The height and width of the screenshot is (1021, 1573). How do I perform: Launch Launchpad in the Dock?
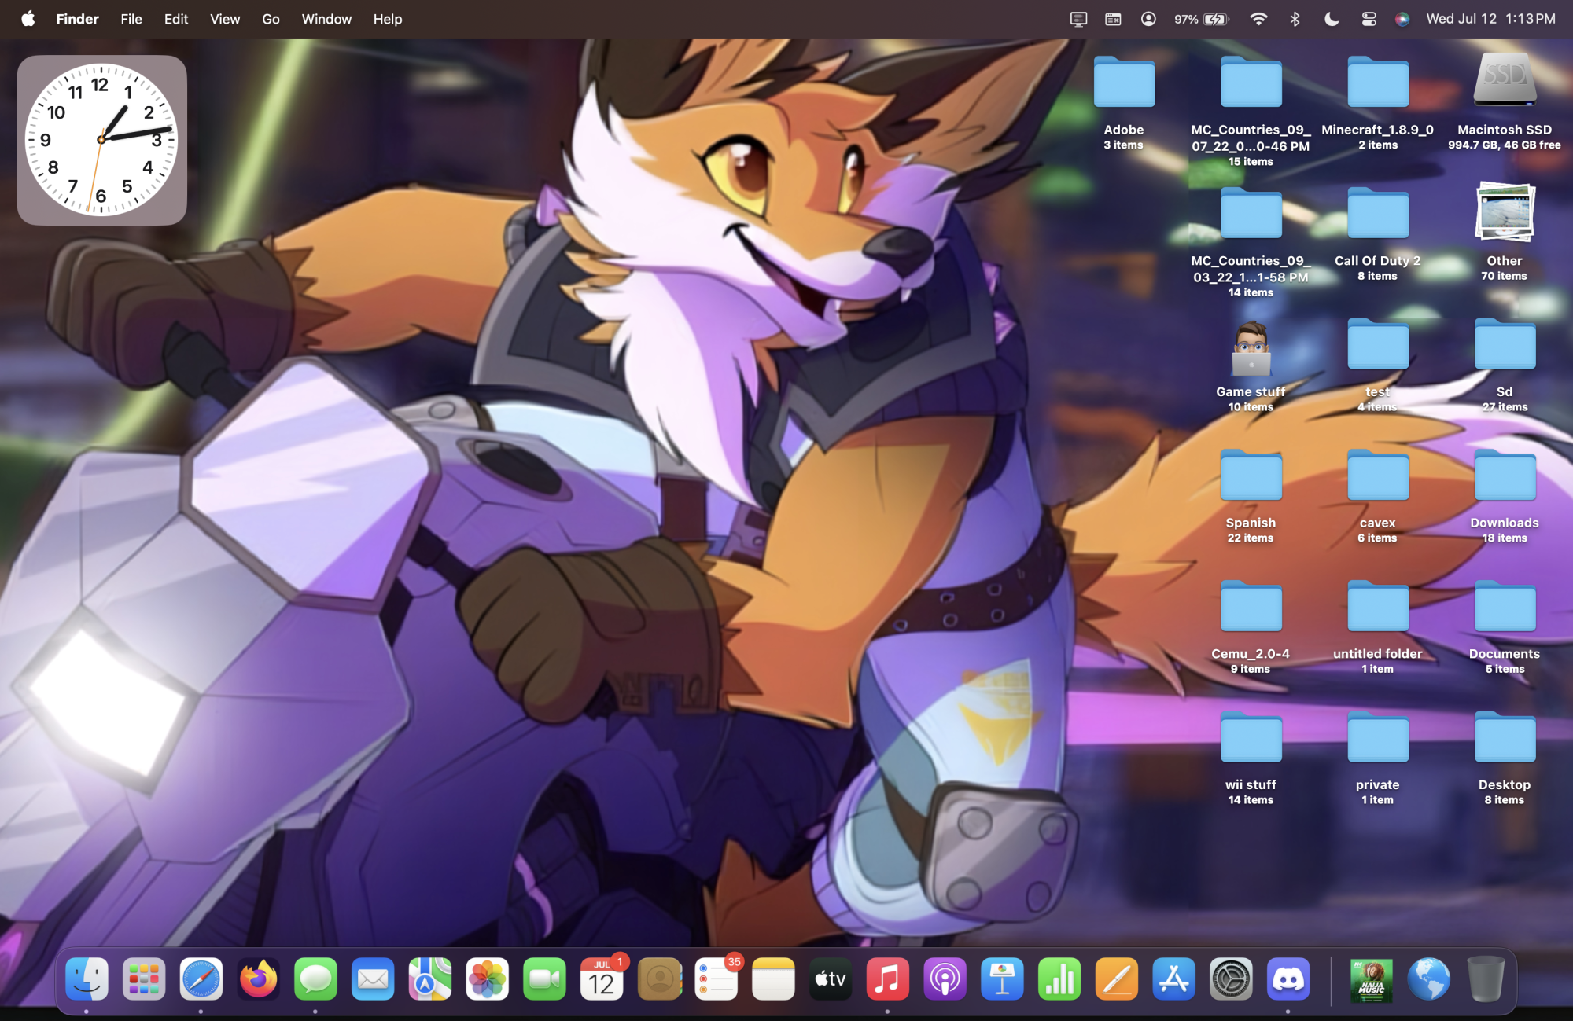click(x=144, y=979)
